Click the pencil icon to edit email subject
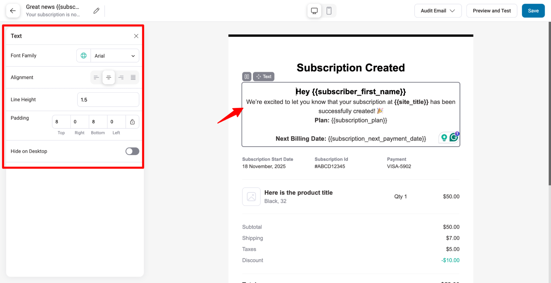 tap(96, 10)
